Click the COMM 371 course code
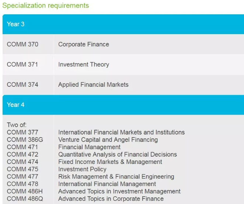 tap(22, 65)
